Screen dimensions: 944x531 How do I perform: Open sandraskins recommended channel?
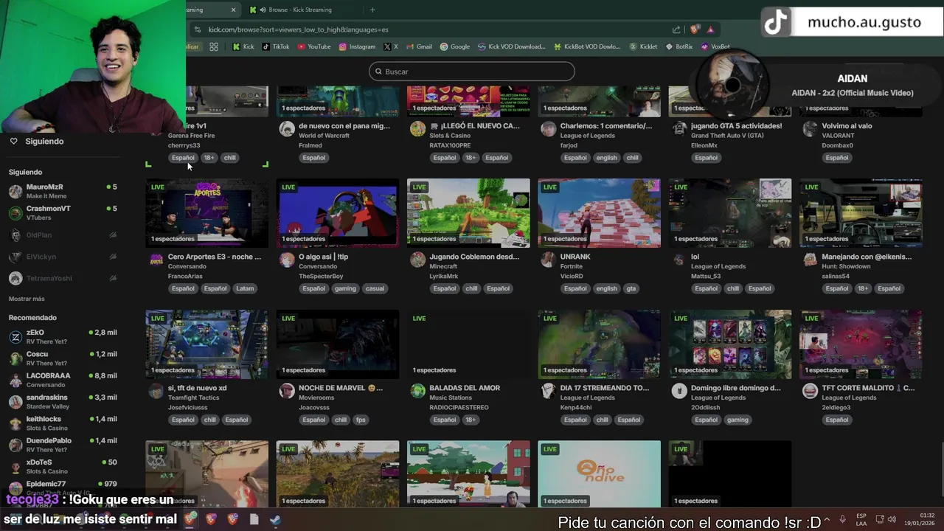pos(63,402)
